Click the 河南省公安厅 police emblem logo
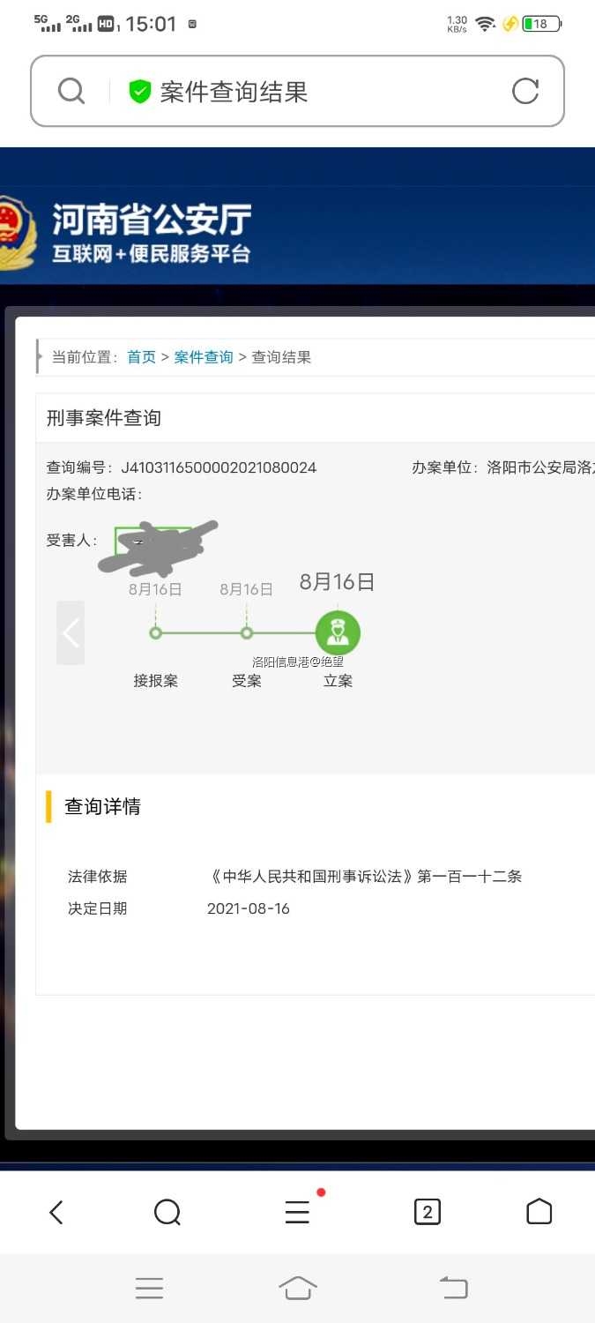 pyautogui.click(x=14, y=233)
